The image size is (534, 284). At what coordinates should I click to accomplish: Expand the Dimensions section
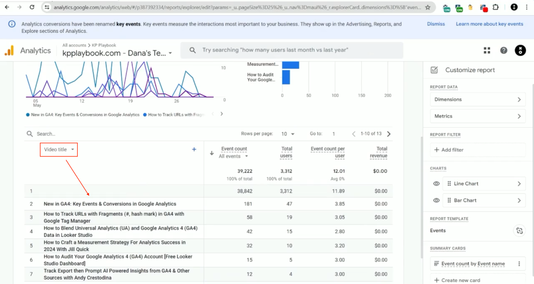[478, 99]
